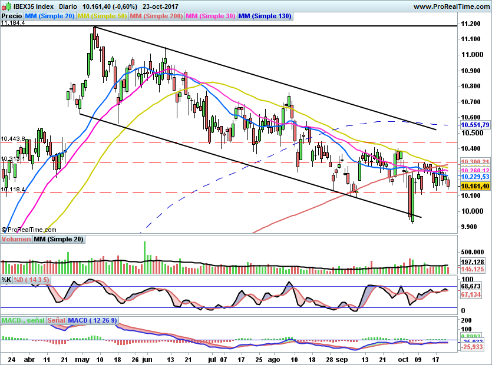Click the candlestick chart type icon

[x=6, y=6]
